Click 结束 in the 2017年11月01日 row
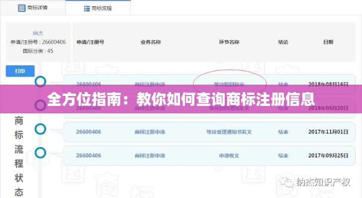 tap(283, 132)
